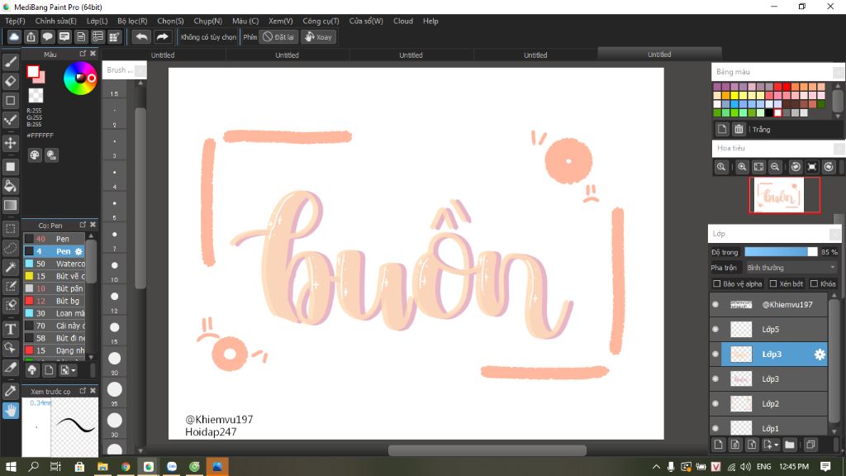Click the Không có tùy chọn button

click(208, 36)
